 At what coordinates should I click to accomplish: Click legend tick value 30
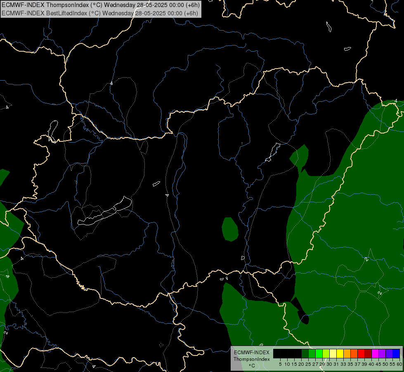point(329,364)
